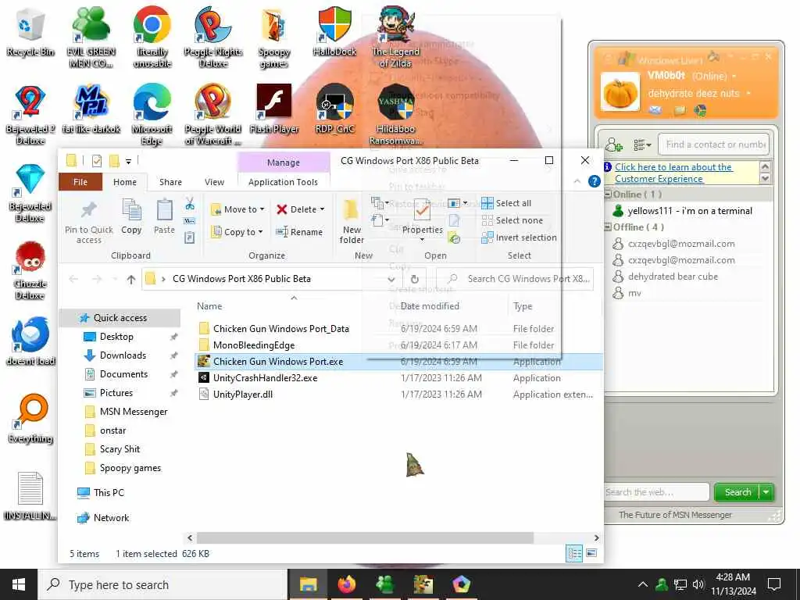This screenshot has height=600, width=800.
Task: Open File Explorer taskbar icon
Action: [308, 584]
